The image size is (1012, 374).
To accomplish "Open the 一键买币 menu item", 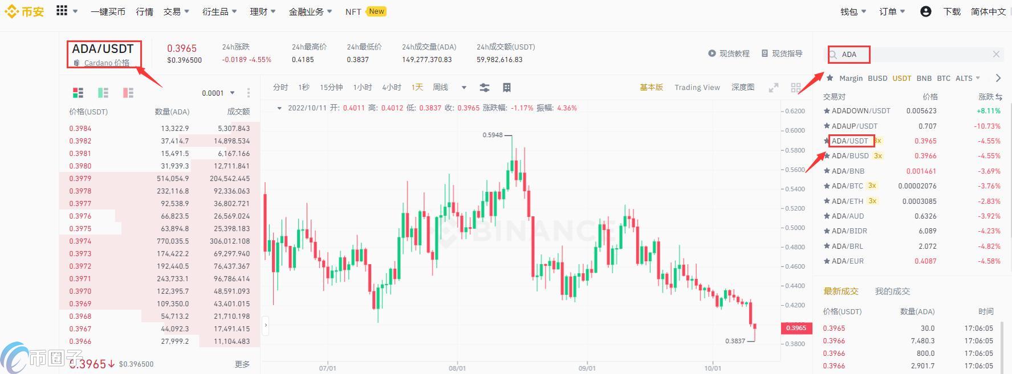I will [108, 11].
